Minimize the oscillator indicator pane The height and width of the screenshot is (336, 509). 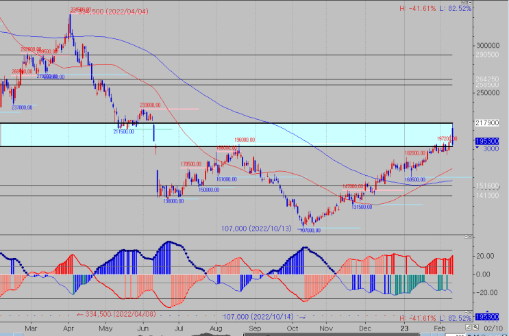tap(466, 237)
